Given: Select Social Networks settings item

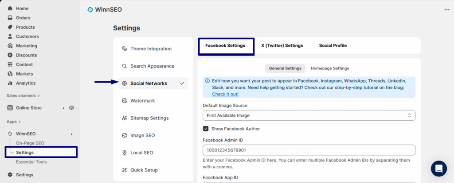Looking at the screenshot, I should 153,83.
